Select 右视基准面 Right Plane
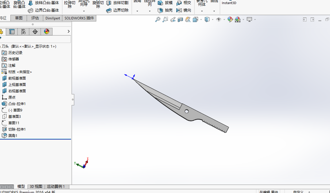 pyautogui.click(x=17, y=91)
